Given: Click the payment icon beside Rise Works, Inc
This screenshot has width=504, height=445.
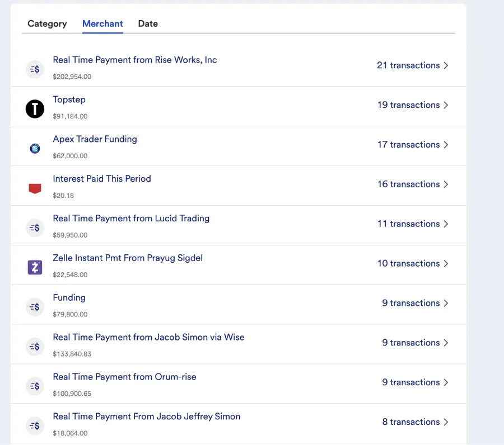Looking at the screenshot, I should pyautogui.click(x=35, y=69).
